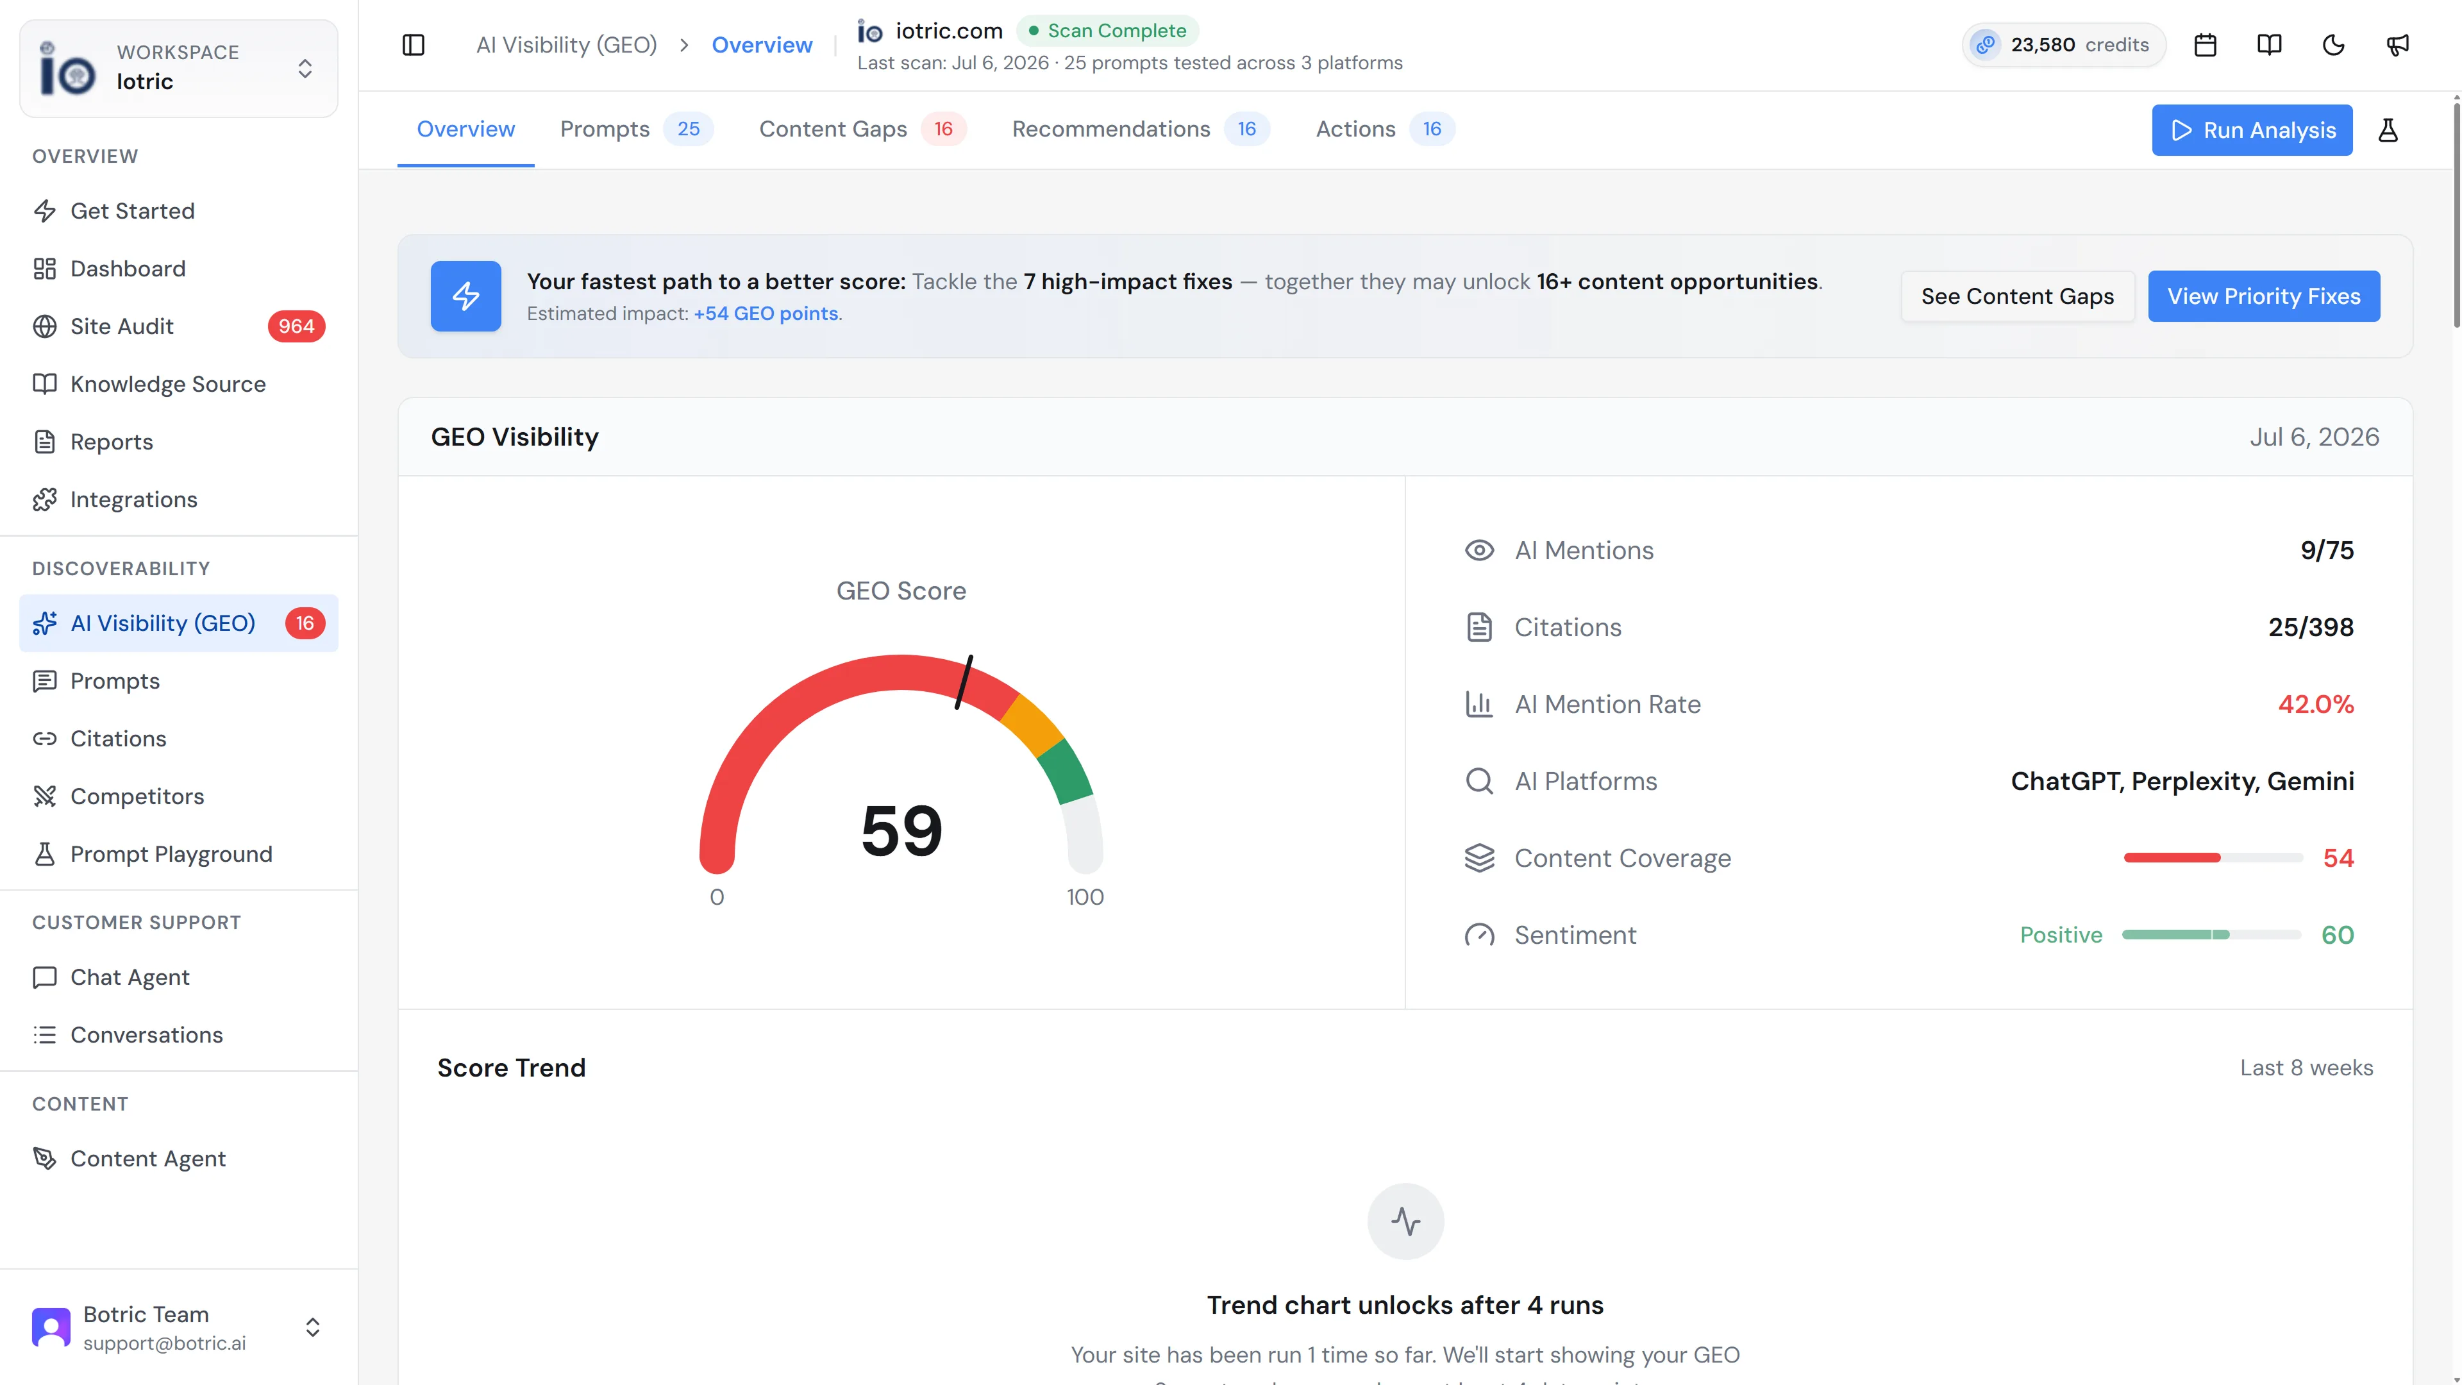This screenshot has width=2462, height=1385.
Task: Click the Last 8 weeks label
Action: pyautogui.click(x=2306, y=1068)
